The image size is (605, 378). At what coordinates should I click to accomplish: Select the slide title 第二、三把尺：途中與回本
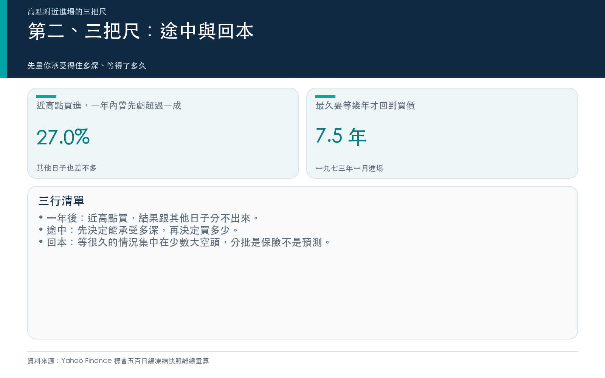pos(141,31)
